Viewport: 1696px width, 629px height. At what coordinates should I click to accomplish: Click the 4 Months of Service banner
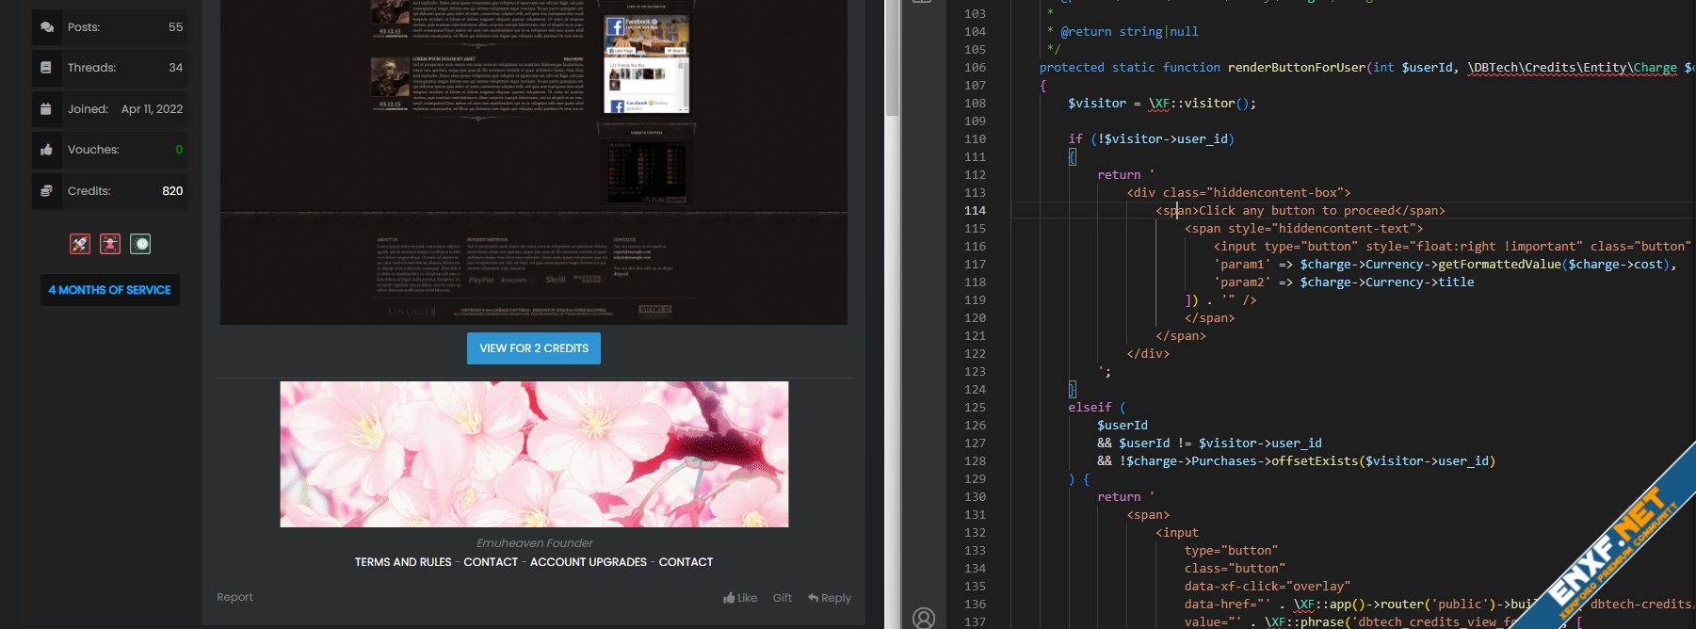tap(109, 290)
